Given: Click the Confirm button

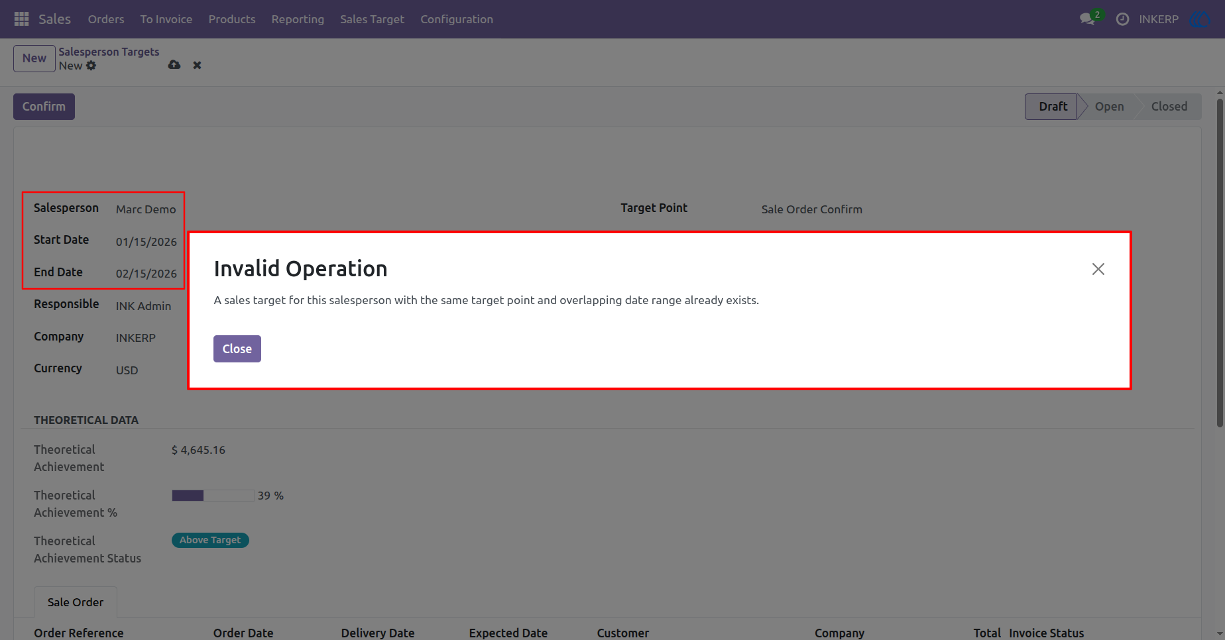Looking at the screenshot, I should 44,107.
